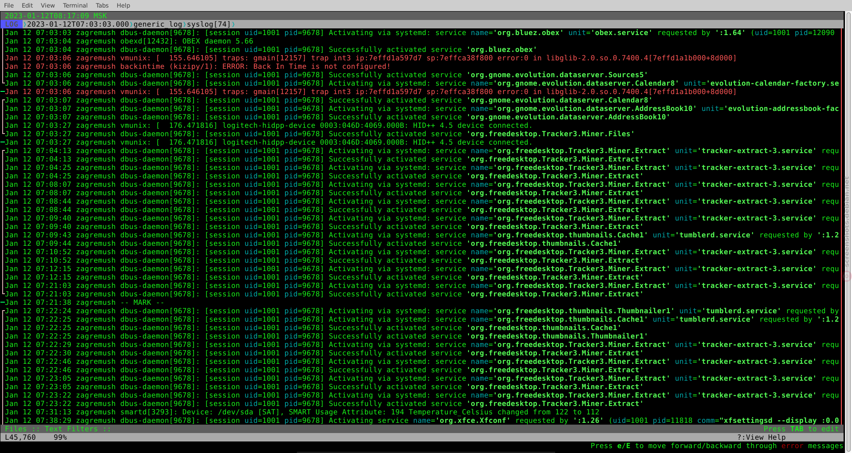The width and height of the screenshot is (852, 453).
Task: Click the Files panel label
Action: 16,429
